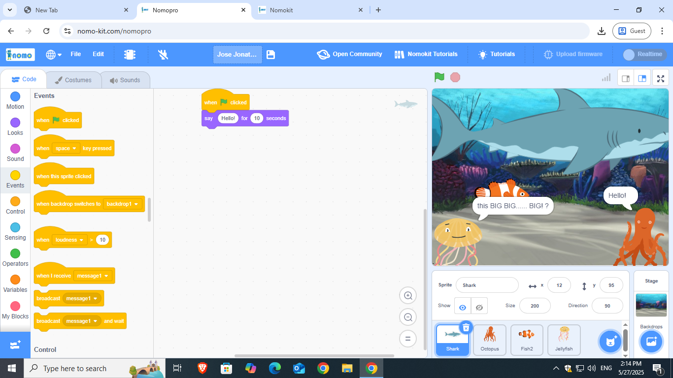Zoom out the code workspace
673x378 pixels.
(x=408, y=317)
